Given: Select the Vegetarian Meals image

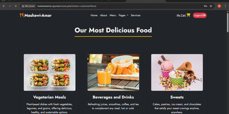Looking at the screenshot, I should pos(50,72).
